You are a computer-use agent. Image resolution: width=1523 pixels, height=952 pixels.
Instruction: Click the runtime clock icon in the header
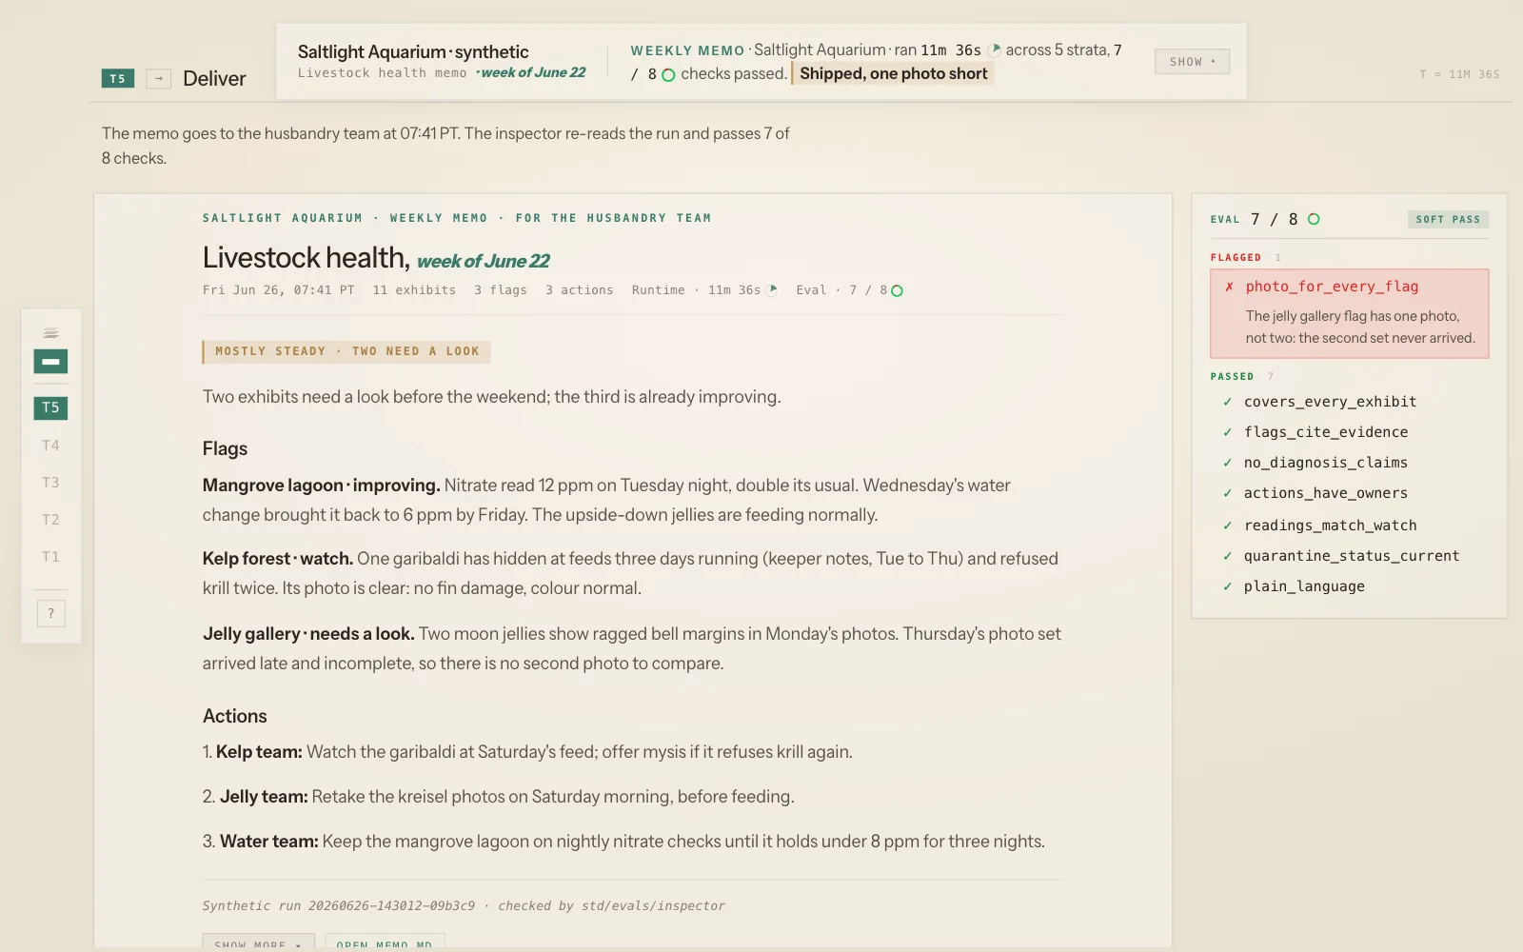(995, 50)
